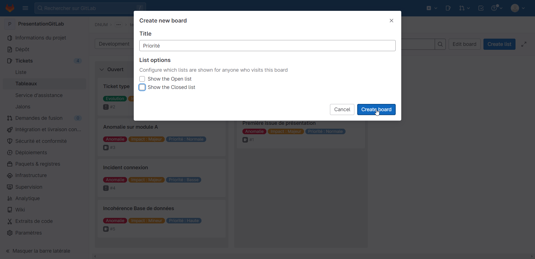Open the user avatar dropdown

(x=518, y=8)
